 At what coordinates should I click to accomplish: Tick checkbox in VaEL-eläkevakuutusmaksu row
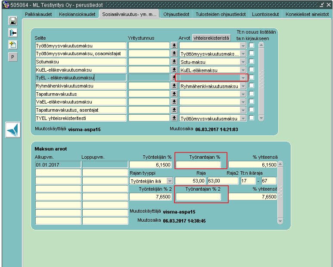(252, 101)
